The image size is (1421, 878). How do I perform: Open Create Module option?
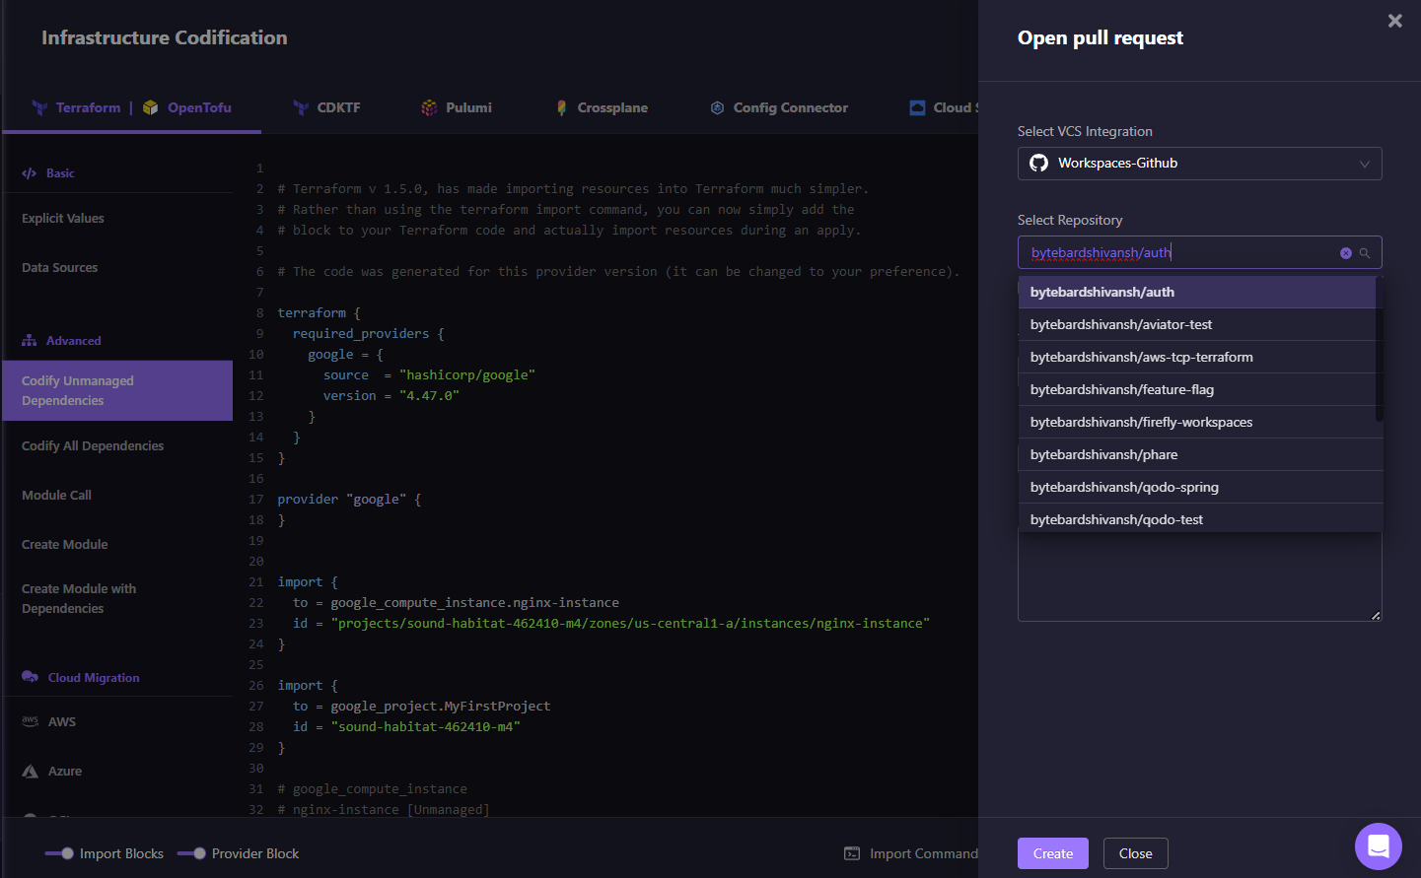pos(65,545)
